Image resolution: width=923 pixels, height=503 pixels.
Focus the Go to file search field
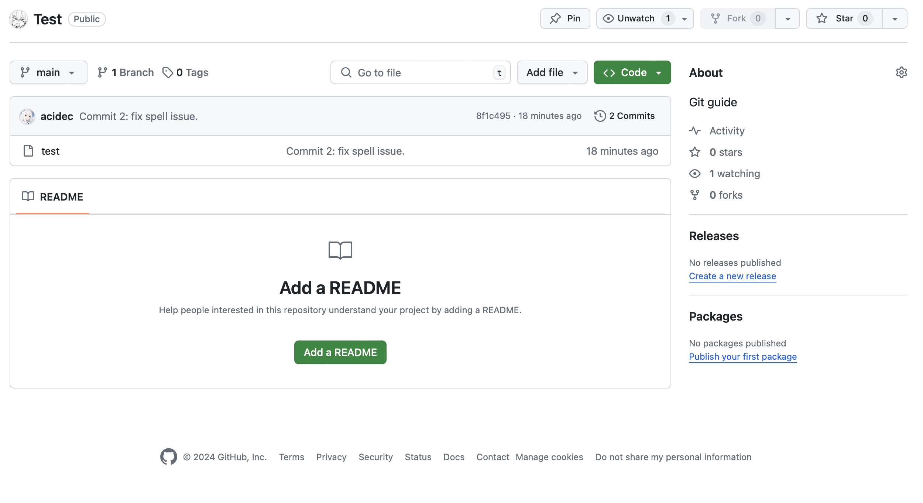tap(421, 72)
